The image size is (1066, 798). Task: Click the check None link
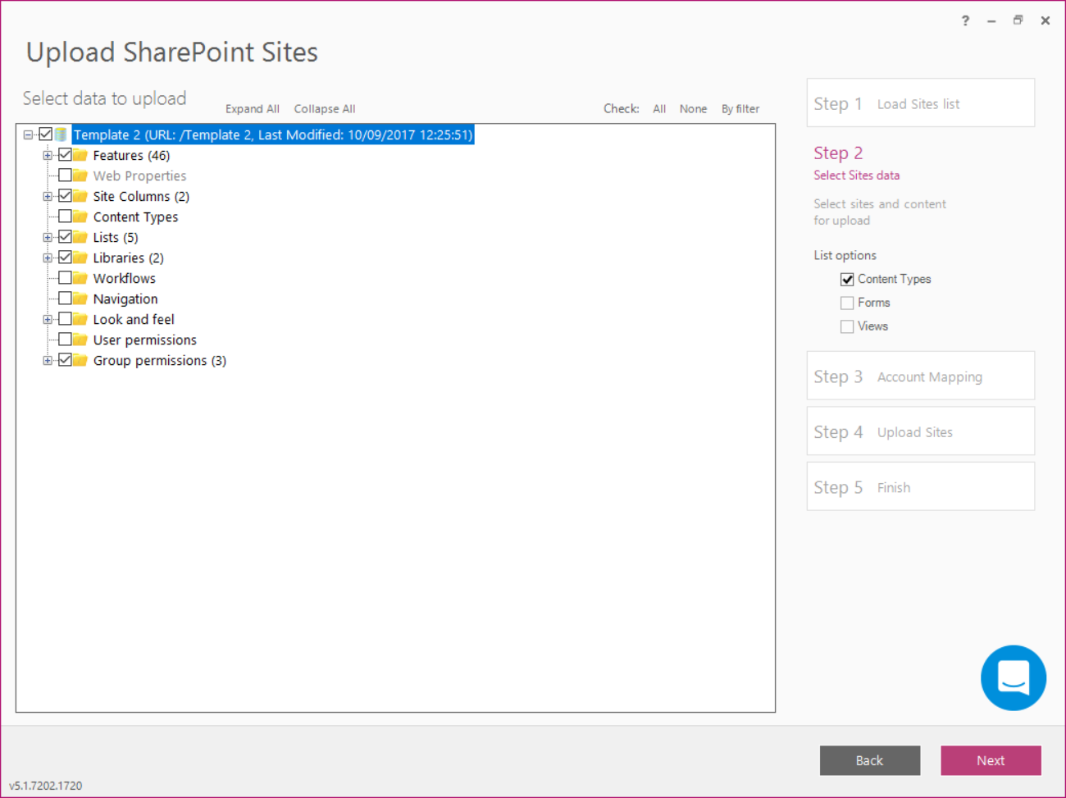tap(693, 109)
